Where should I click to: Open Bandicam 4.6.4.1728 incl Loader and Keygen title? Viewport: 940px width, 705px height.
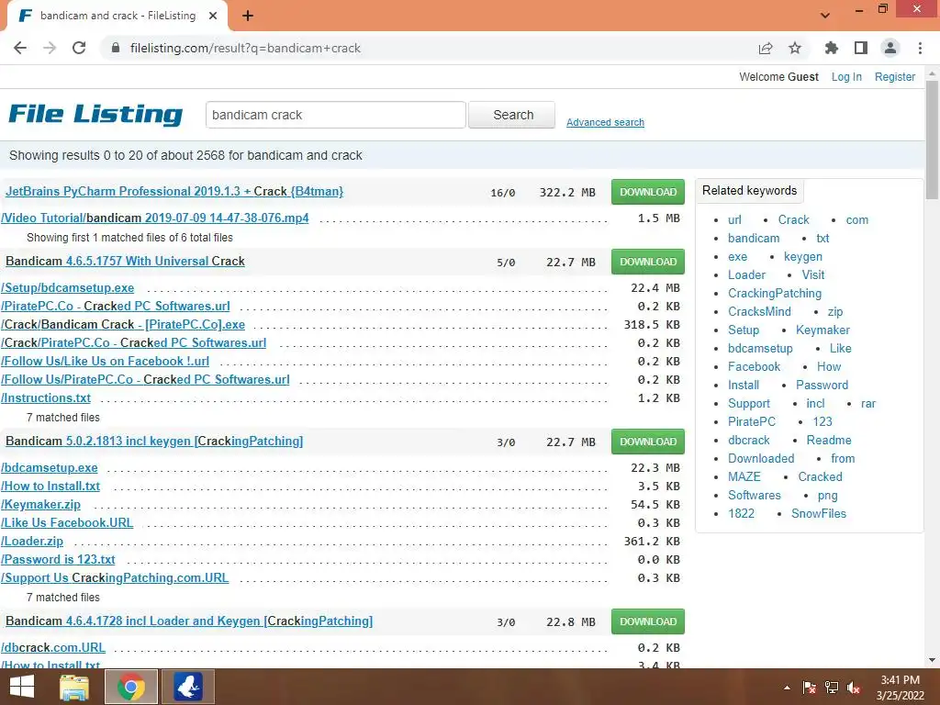tap(189, 621)
